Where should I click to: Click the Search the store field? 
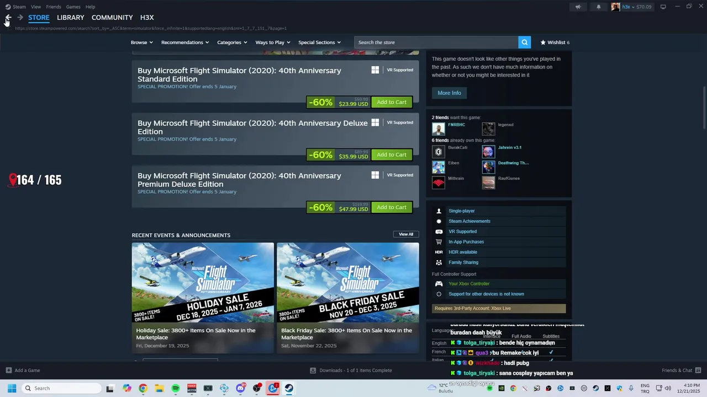436,42
